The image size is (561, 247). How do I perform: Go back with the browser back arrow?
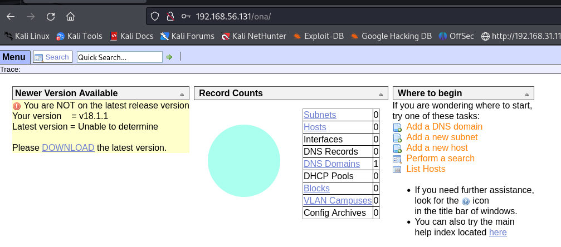(x=11, y=17)
